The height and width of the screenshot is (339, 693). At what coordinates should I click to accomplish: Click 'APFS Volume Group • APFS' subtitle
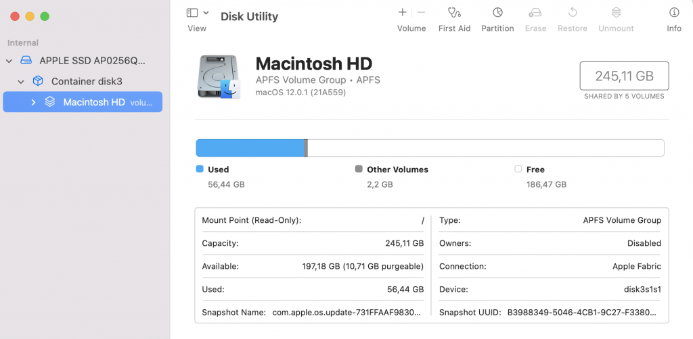pos(318,80)
